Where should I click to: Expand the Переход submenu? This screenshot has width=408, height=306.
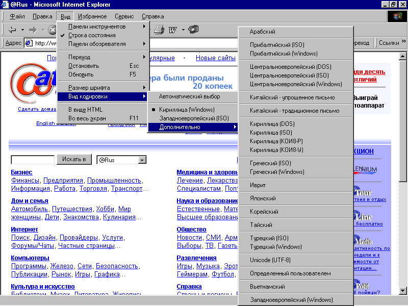coord(103,57)
